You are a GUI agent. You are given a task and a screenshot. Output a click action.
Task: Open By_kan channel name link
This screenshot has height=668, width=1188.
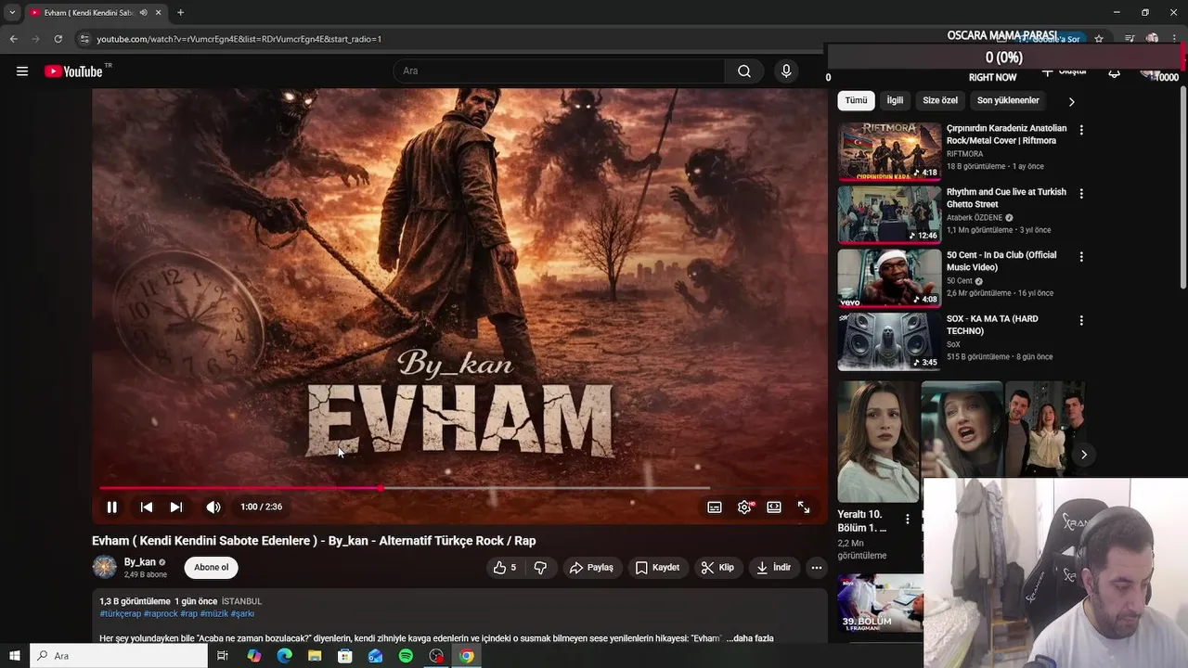[140, 562]
